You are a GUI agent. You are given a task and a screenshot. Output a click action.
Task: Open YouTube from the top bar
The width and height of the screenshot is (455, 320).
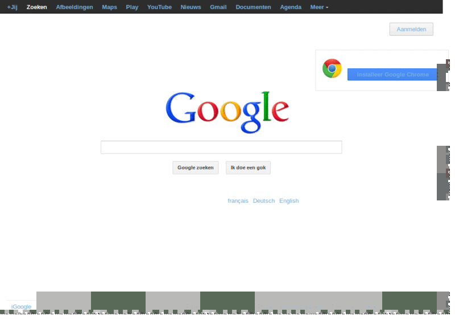[x=159, y=7]
